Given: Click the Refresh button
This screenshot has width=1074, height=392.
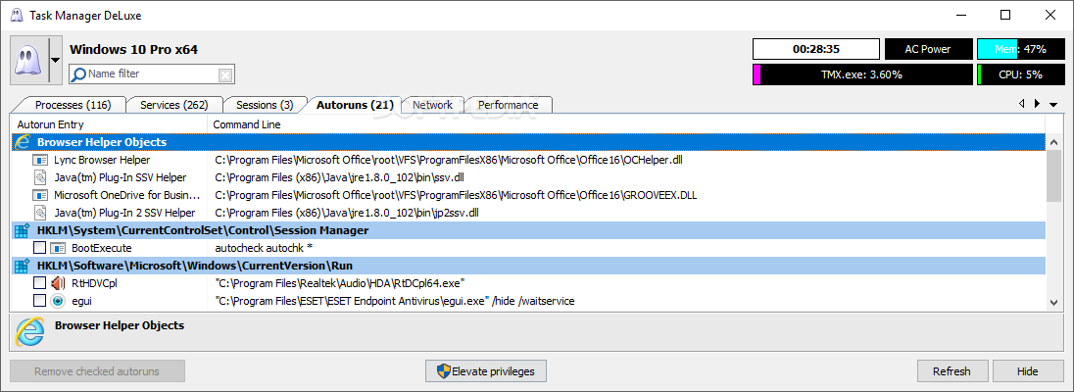Looking at the screenshot, I should tap(952, 371).
